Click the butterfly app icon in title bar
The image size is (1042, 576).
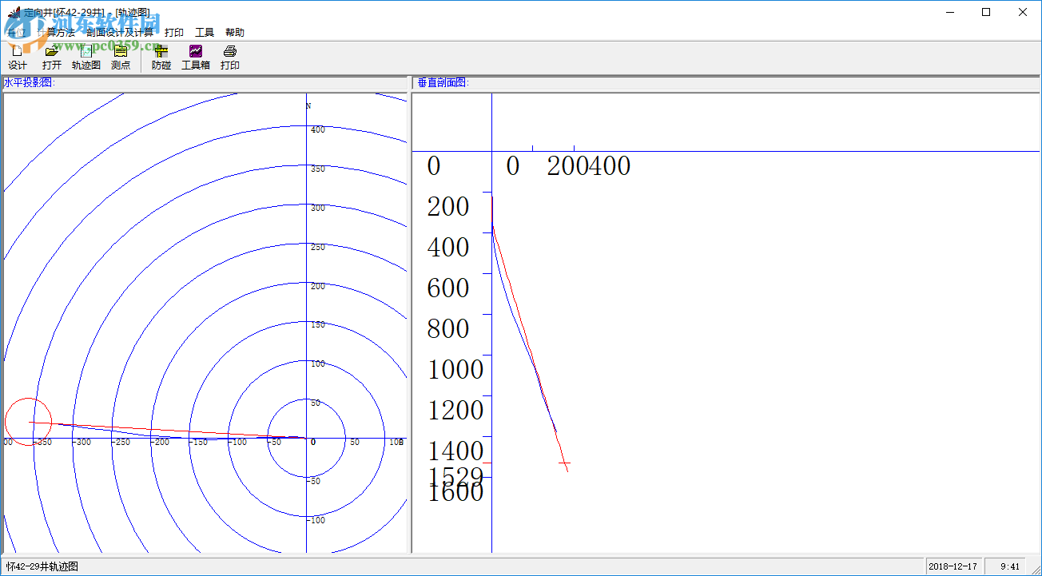point(13,13)
